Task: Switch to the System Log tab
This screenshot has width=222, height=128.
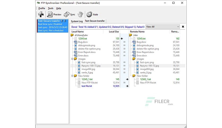Action: coord(77,21)
